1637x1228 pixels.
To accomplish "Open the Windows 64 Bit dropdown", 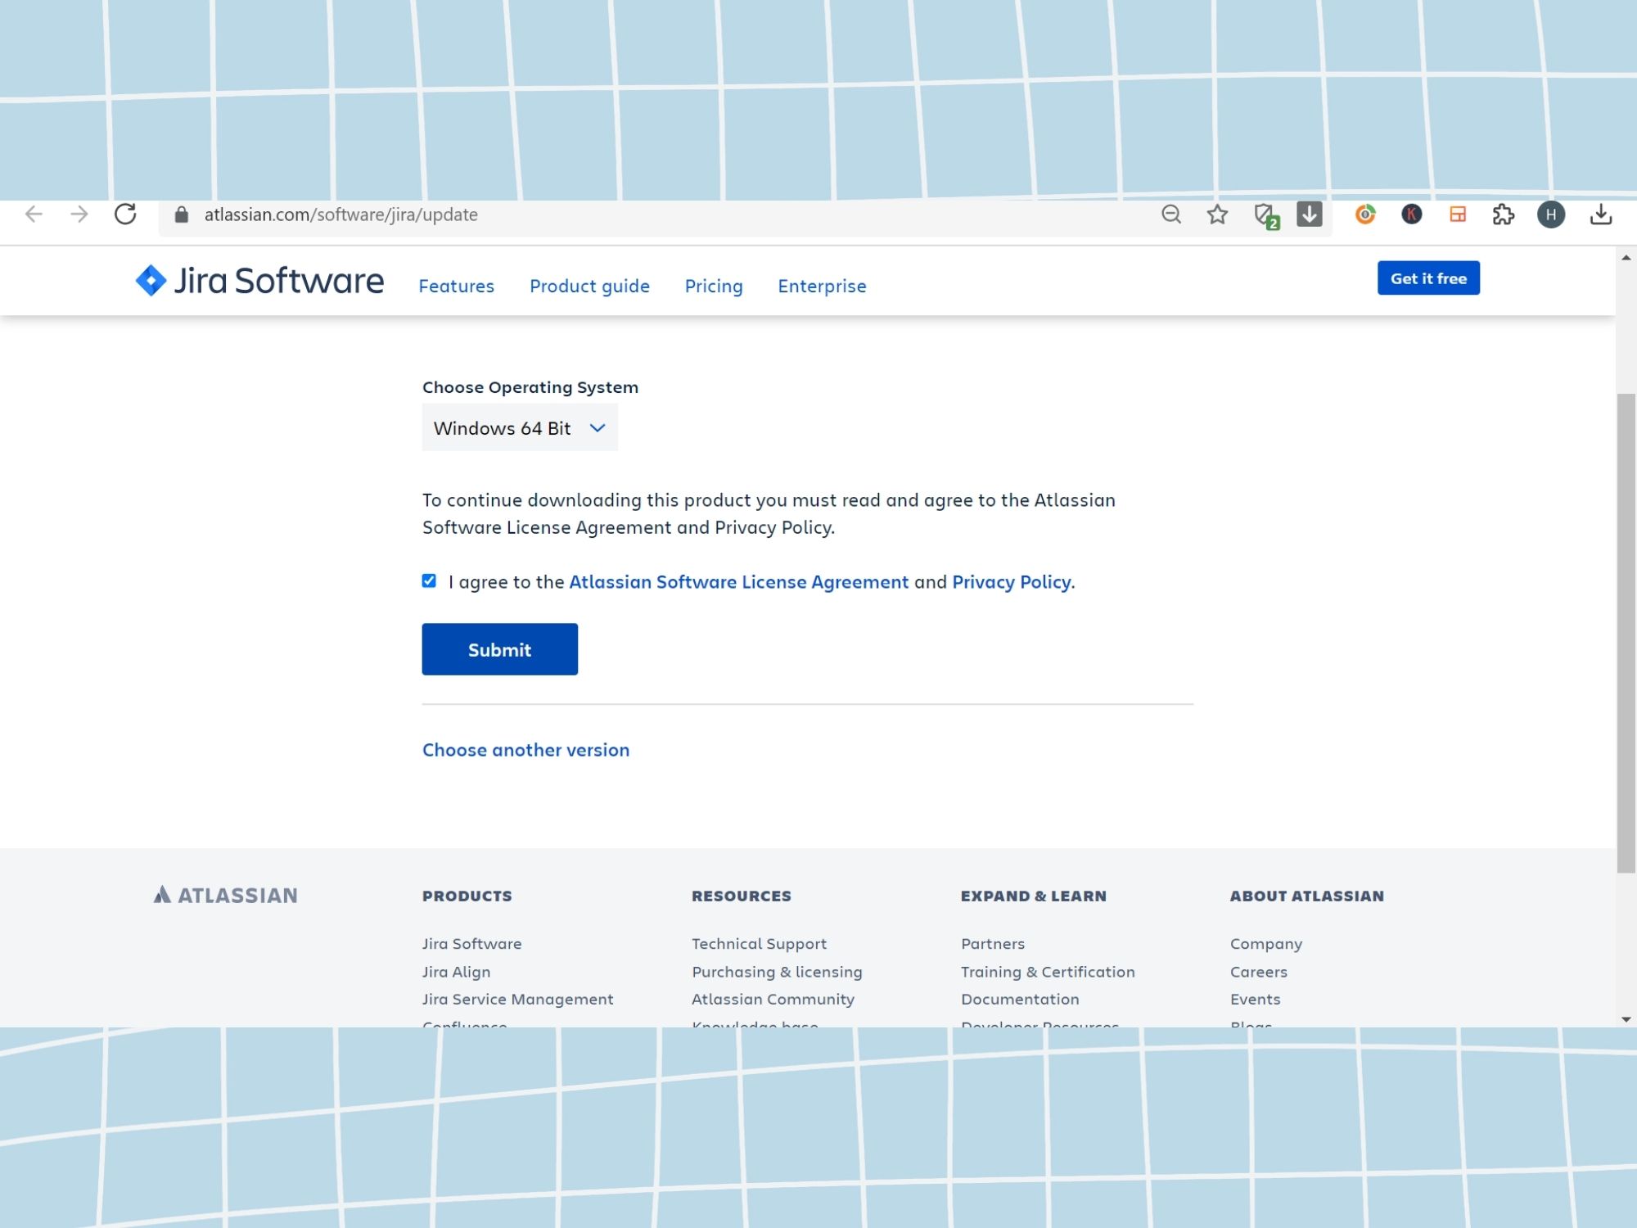I will click(x=520, y=427).
